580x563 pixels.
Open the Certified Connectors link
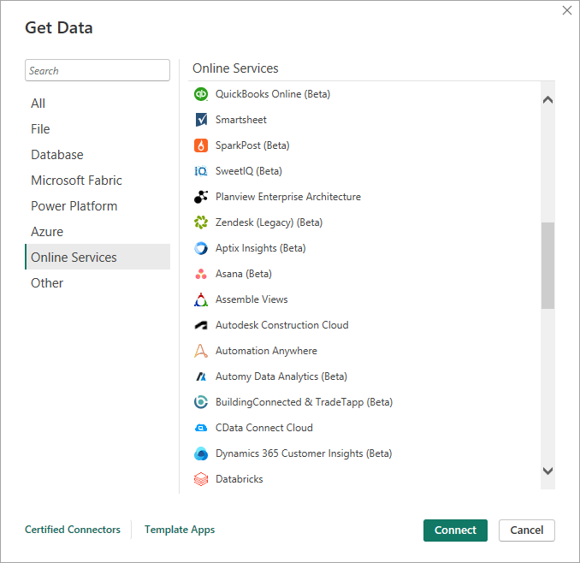(x=73, y=530)
